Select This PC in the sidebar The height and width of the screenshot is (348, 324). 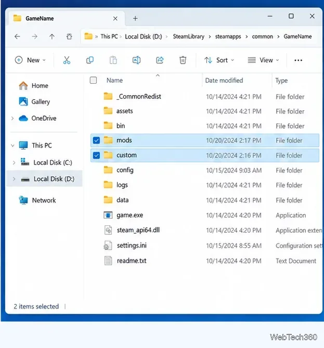pyautogui.click(x=42, y=146)
